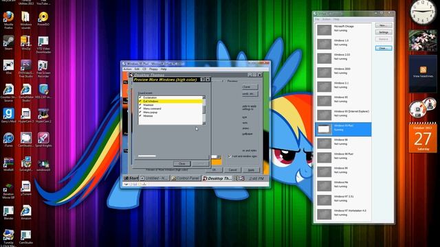The image size is (440, 247).
Task: Click the RSS View headlines gadget icon
Action: click(x=423, y=69)
